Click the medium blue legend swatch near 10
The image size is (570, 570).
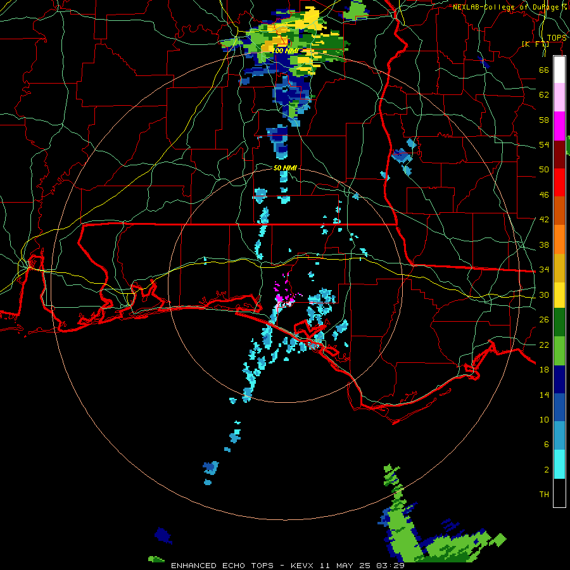click(559, 407)
